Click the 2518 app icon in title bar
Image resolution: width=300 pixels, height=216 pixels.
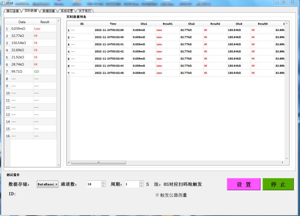pos(3,2)
